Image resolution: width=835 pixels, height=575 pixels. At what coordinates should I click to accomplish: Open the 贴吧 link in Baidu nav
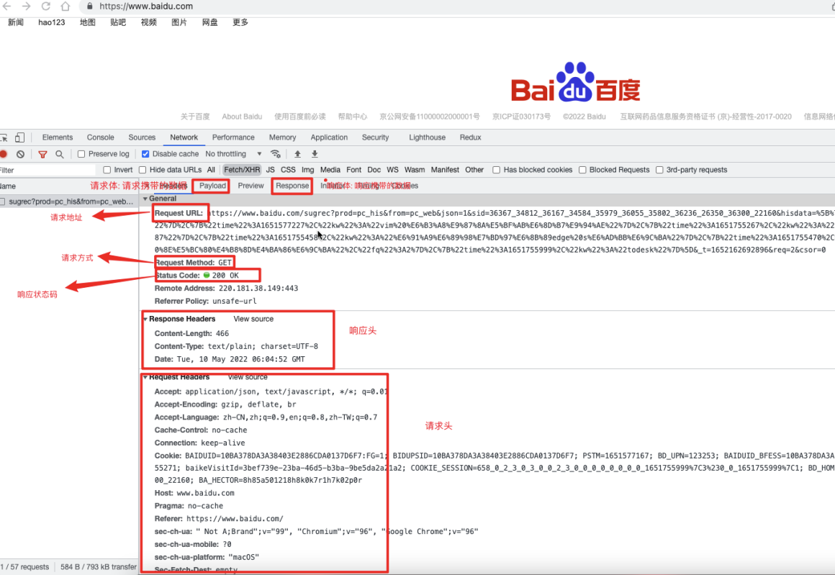[118, 22]
